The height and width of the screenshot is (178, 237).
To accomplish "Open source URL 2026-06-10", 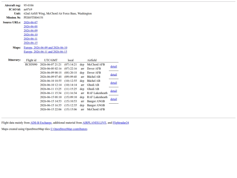I will 31,35.
